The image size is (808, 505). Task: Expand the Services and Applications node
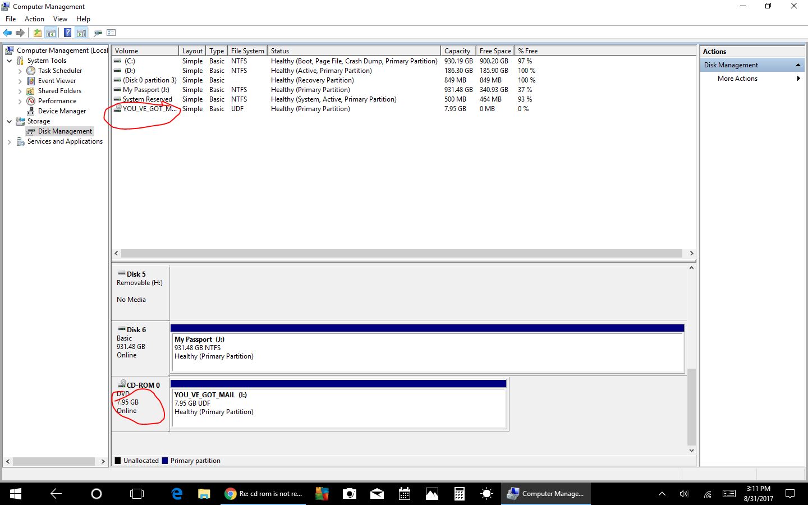click(x=9, y=141)
